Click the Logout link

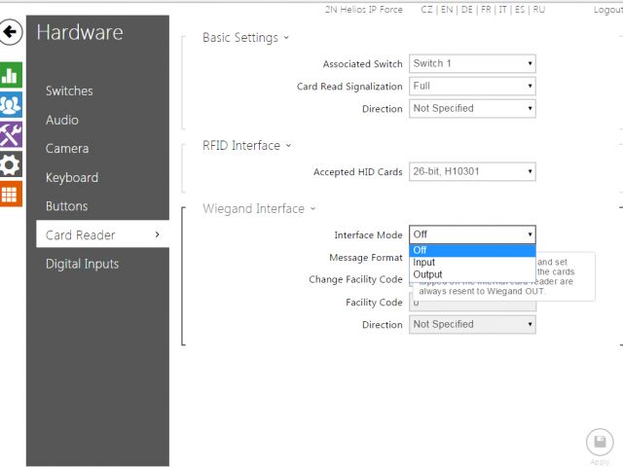(x=607, y=9)
